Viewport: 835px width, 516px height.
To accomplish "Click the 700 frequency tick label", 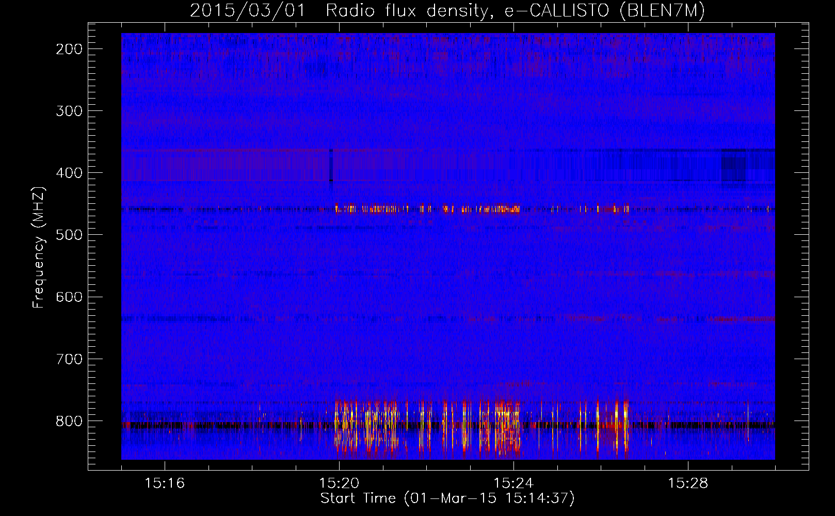I will coord(69,359).
